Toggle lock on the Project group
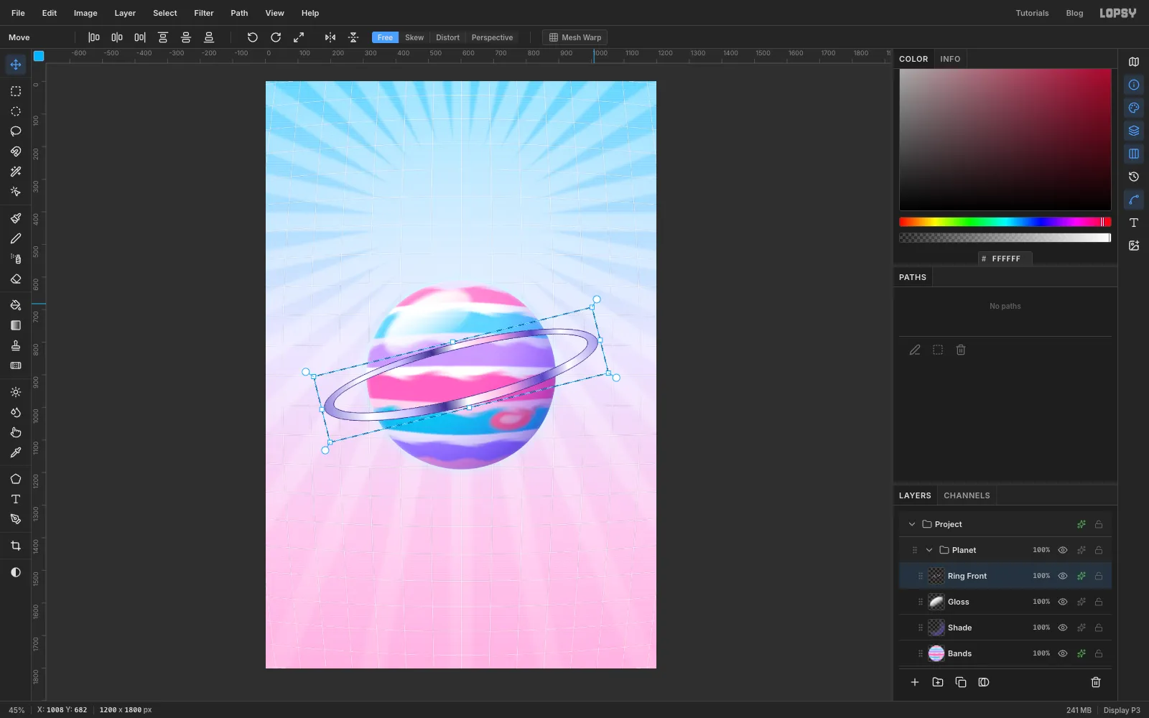 [1099, 524]
